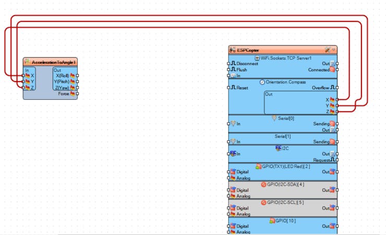Viewport: 386px width, 235px height.
Task: Click the Compass Reset input pin
Action: (x=228, y=87)
